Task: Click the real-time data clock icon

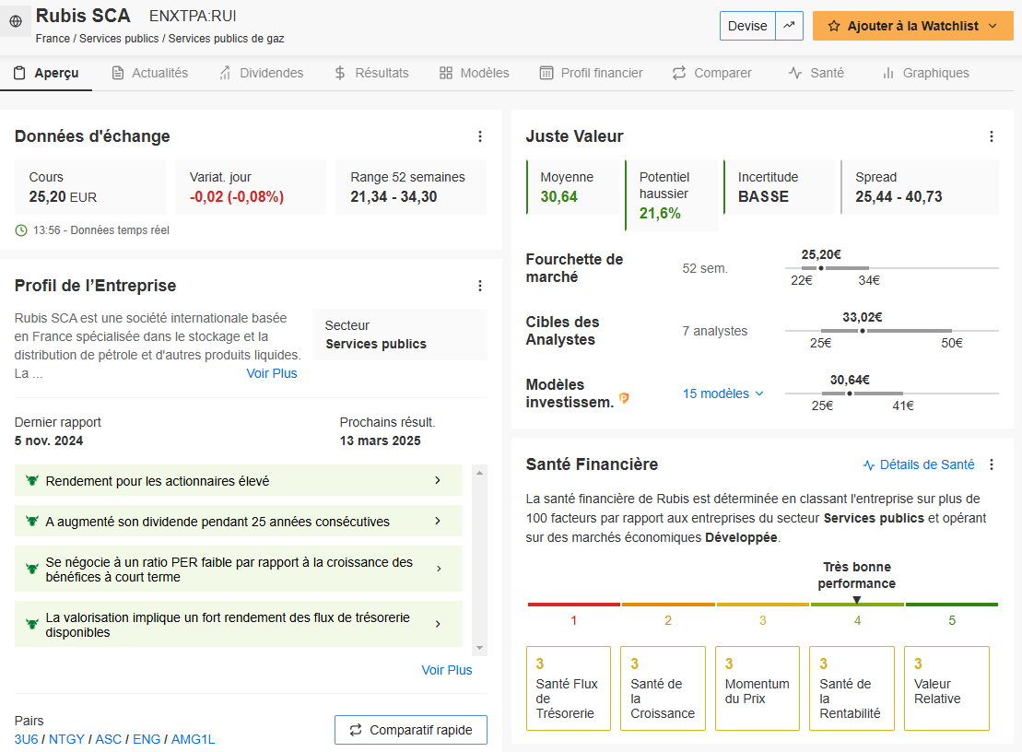Action: pos(21,230)
